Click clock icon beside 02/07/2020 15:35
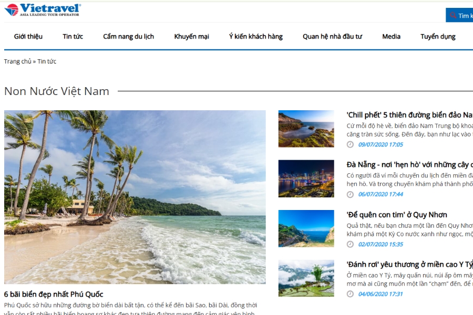Screen dimensions: 473x315 click(x=350, y=244)
